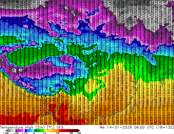Click the dark purple legend block at -22
This screenshot has width=174, height=134.
(x=16, y=130)
